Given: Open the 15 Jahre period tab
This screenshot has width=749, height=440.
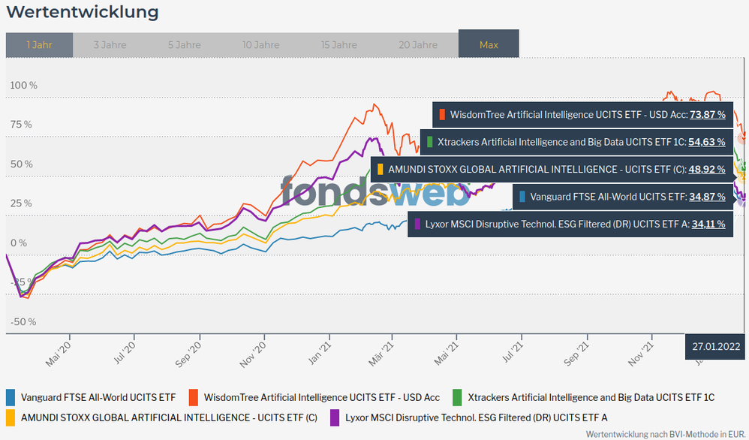Looking at the screenshot, I should click(x=338, y=45).
